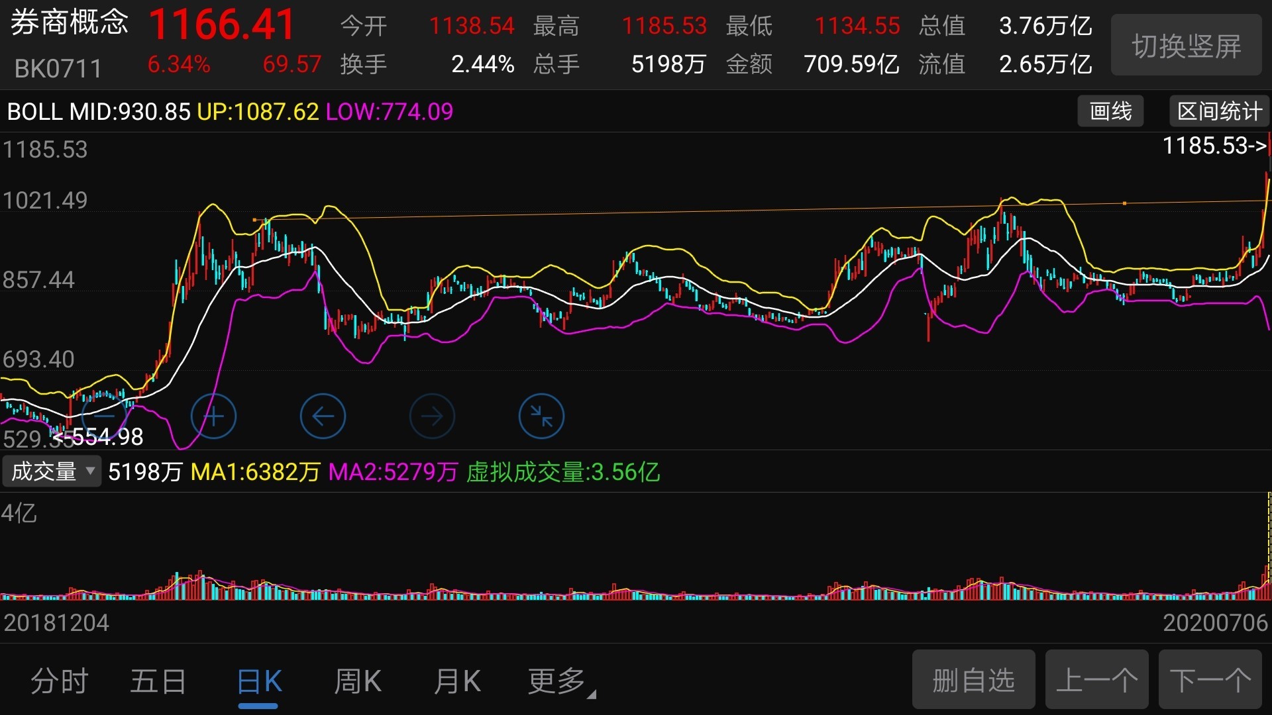Click the 1021.49 price axis label

click(45, 201)
